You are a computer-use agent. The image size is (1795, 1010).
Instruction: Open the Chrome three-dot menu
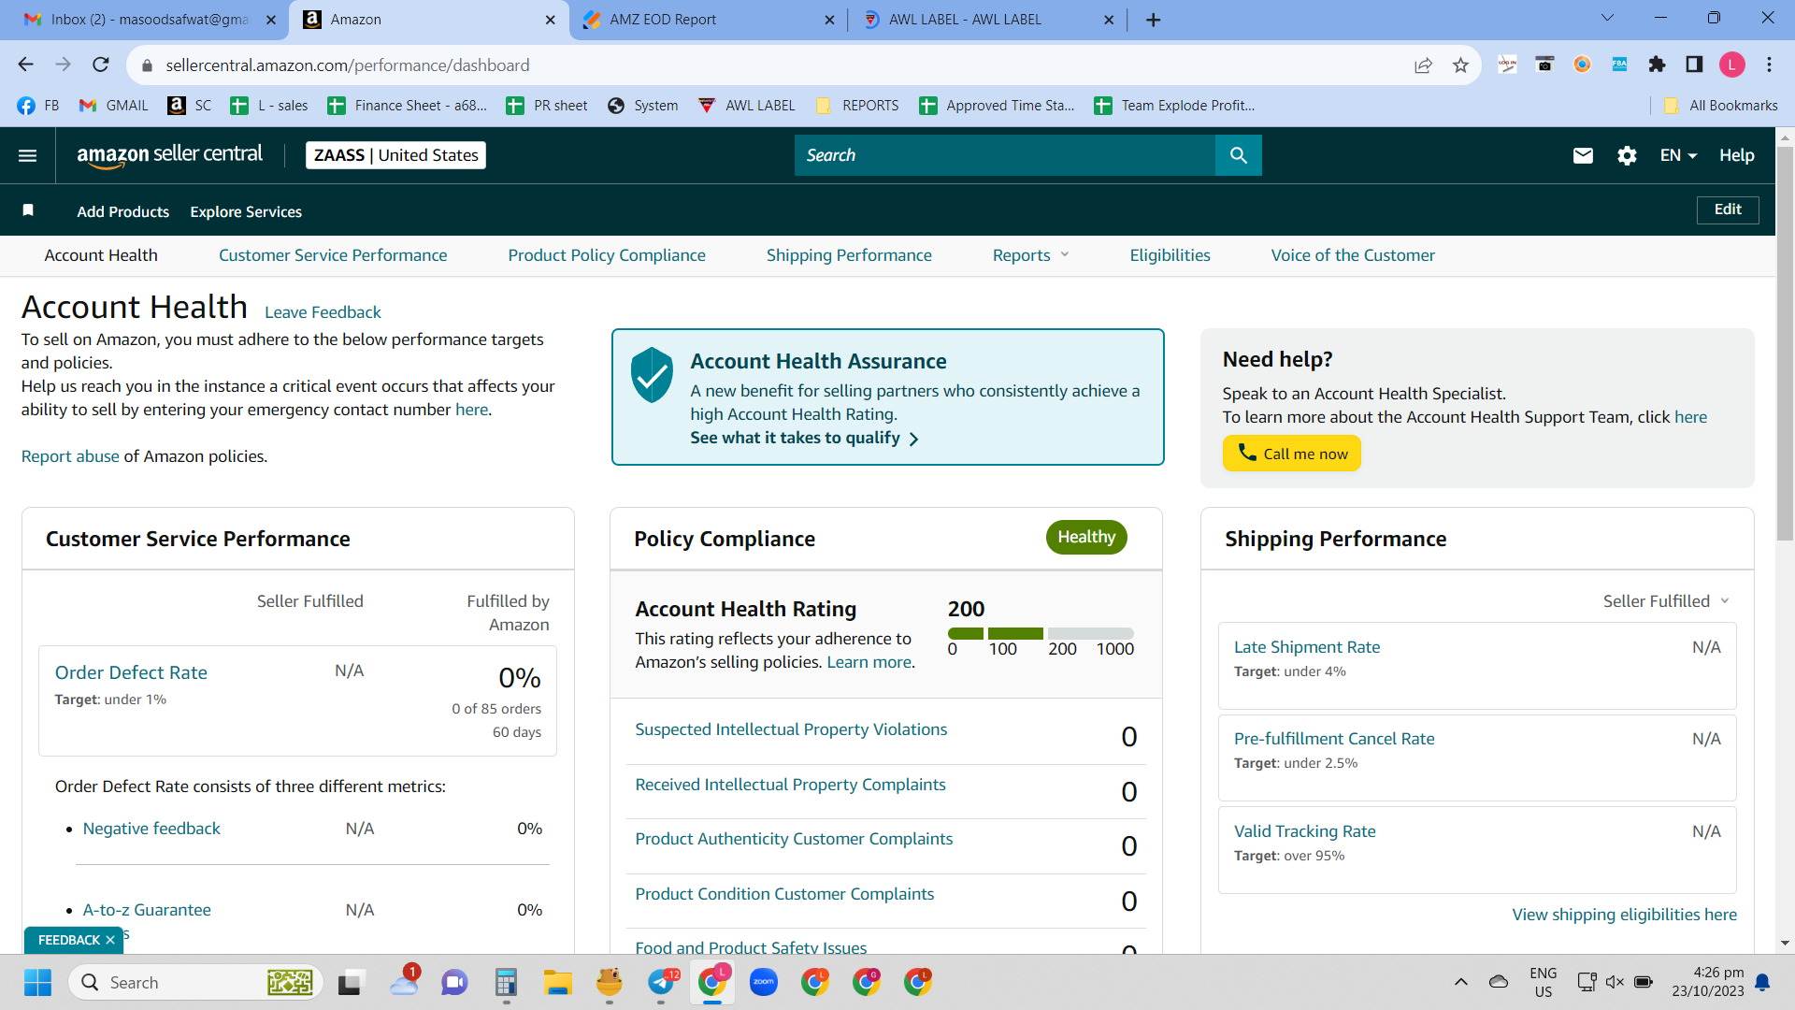pyautogui.click(x=1769, y=64)
